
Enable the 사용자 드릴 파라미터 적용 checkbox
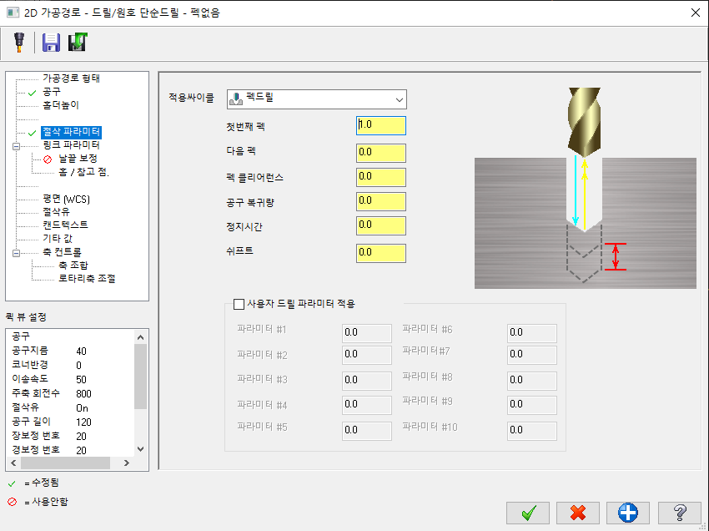tap(239, 304)
